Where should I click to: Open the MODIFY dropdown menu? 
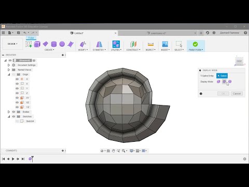pos(83,50)
